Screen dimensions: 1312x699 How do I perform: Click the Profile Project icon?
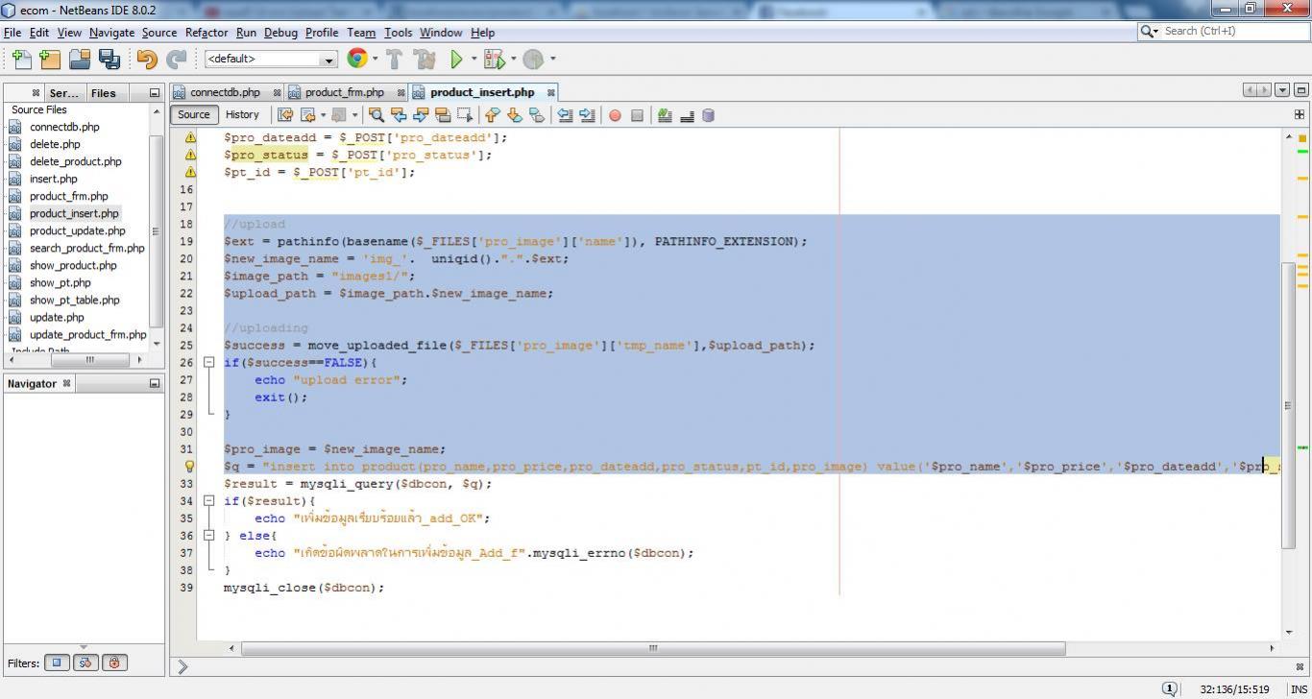533,60
